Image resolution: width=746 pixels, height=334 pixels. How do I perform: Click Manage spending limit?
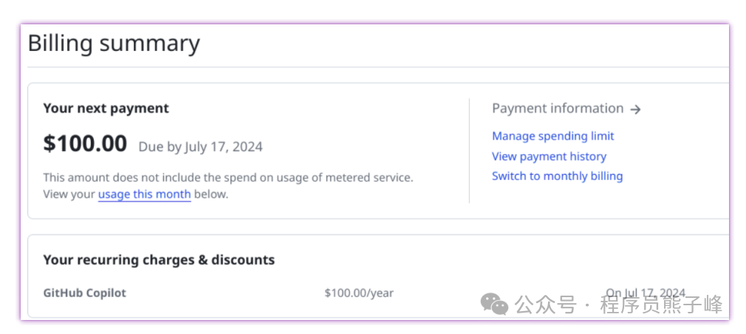[552, 136]
